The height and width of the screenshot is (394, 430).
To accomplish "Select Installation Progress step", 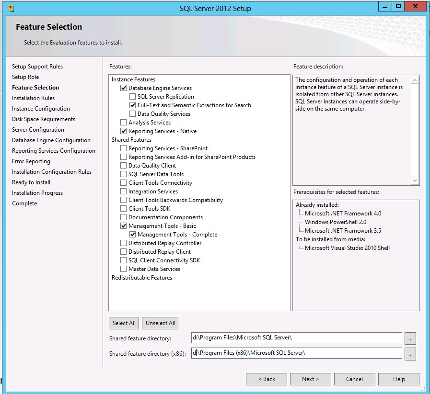I will click(x=37, y=193).
